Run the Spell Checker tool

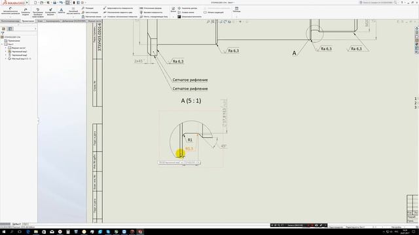[38, 12]
